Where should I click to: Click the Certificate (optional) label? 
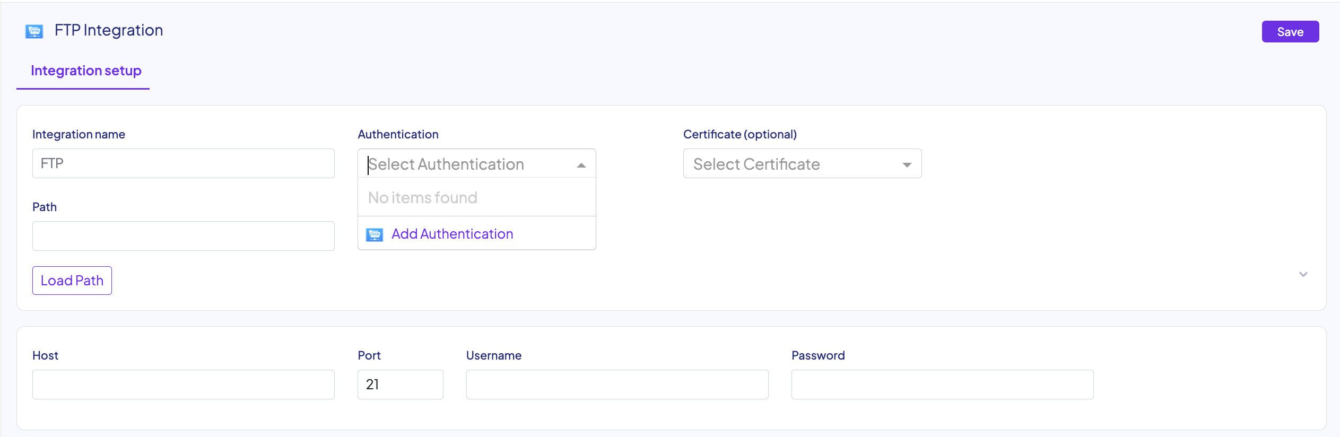(x=739, y=134)
